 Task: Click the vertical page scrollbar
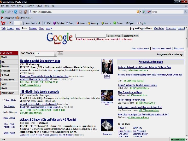pyautogui.click(x=187, y=81)
